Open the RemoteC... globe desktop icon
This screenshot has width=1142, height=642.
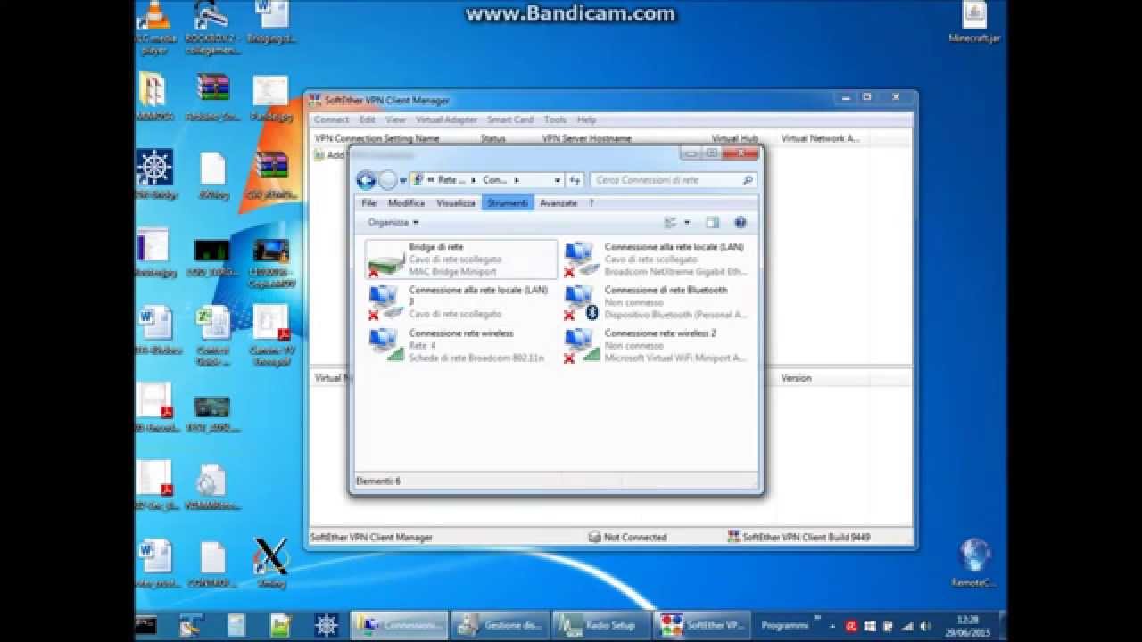pyautogui.click(x=973, y=563)
